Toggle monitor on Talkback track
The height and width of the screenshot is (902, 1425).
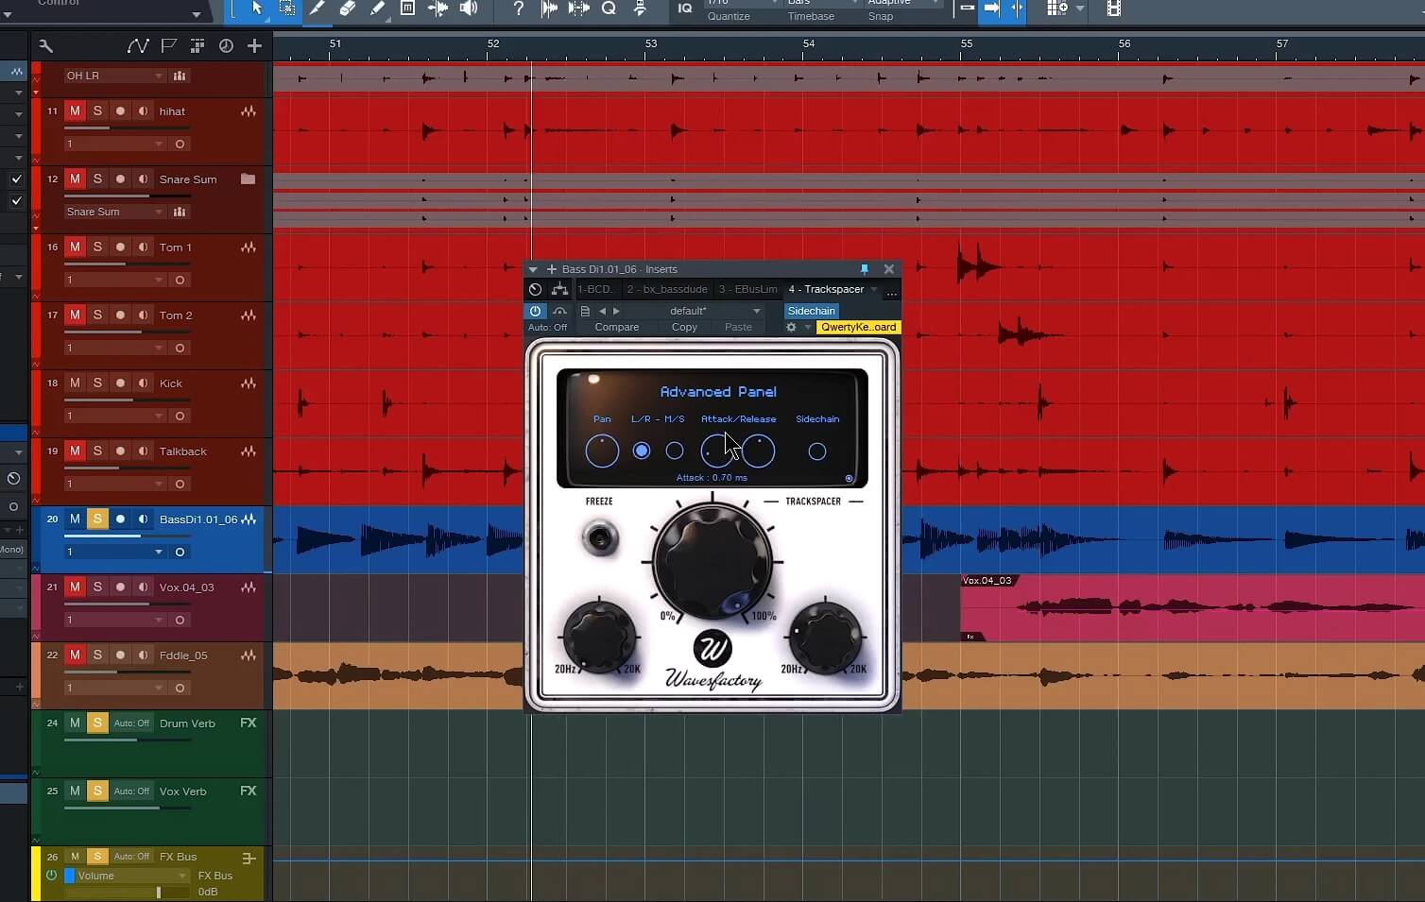143,451
